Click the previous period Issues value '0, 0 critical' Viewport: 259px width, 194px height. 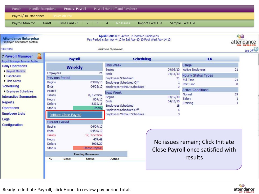click(x=95, y=95)
